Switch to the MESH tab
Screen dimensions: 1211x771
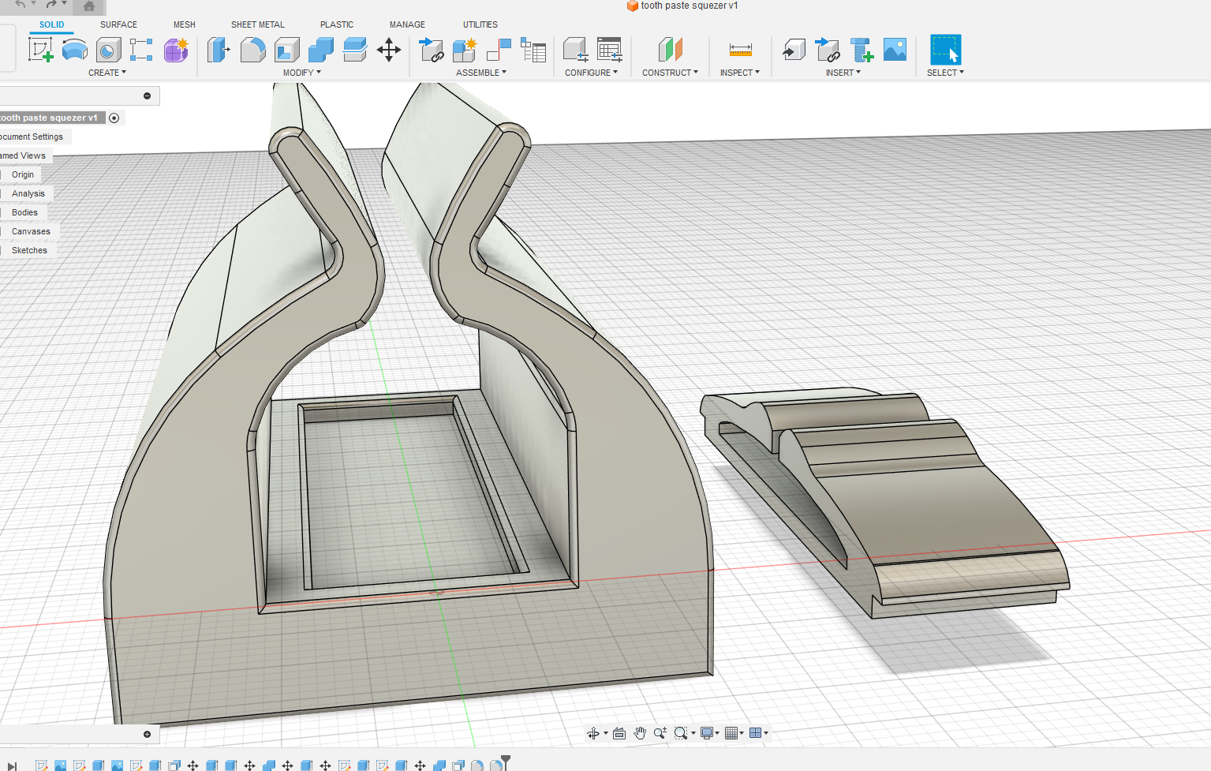pos(185,24)
